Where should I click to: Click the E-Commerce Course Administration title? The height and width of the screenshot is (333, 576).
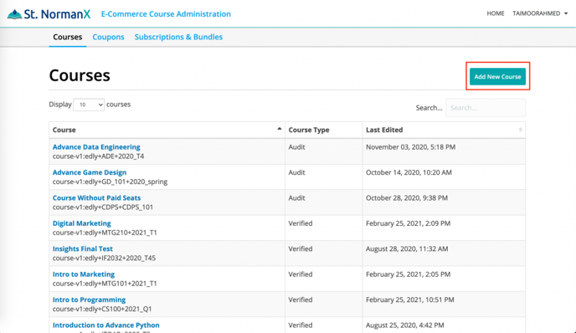166,14
